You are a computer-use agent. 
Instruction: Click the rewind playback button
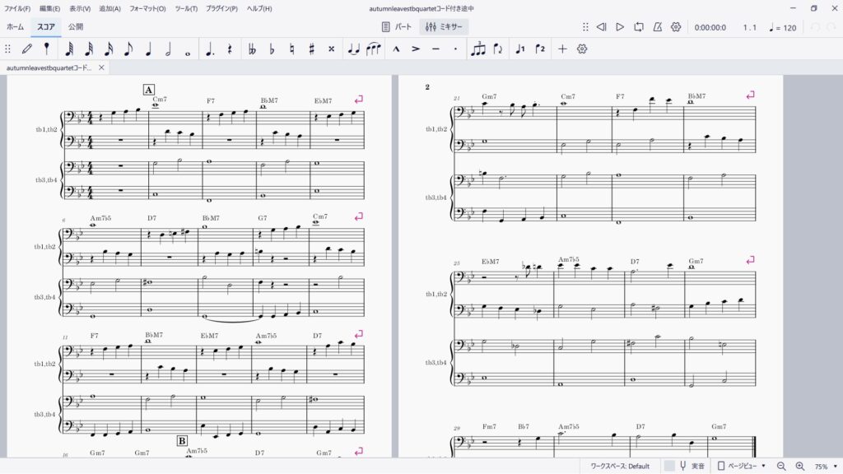[x=601, y=27]
